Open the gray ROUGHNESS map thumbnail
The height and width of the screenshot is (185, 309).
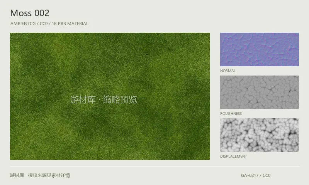(x=259, y=92)
